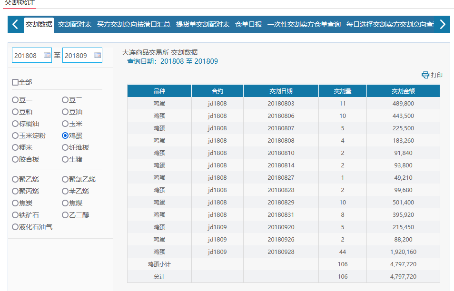Viewport: 454px width, 291px height.
Task: Select the 棕榈油 radio button
Action: [x=15, y=124]
